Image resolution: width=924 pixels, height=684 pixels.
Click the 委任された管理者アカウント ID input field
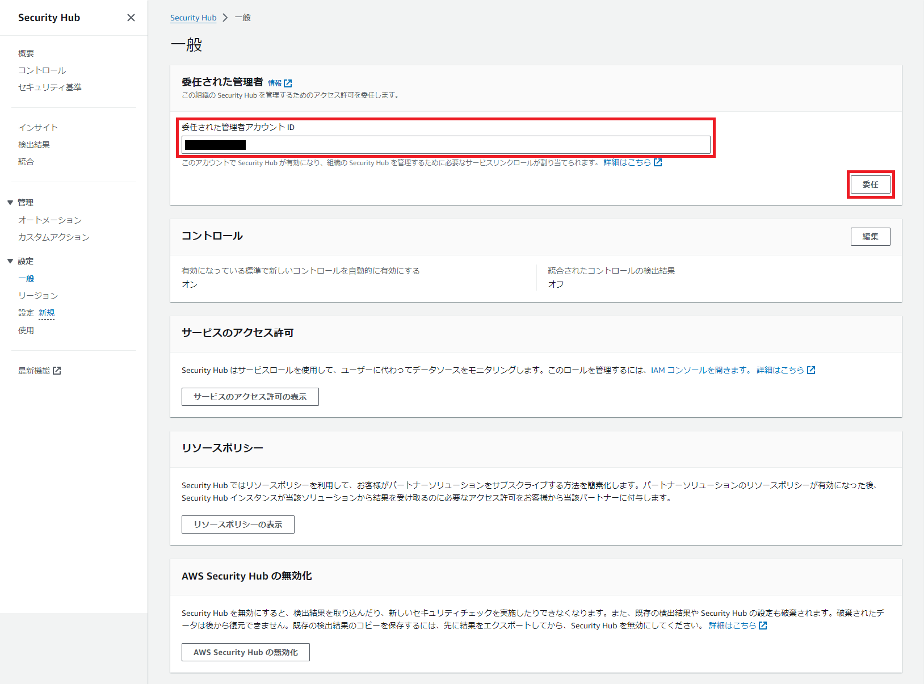[446, 145]
